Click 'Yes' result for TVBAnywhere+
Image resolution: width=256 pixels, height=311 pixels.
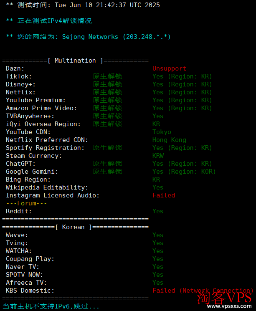pos(158,116)
